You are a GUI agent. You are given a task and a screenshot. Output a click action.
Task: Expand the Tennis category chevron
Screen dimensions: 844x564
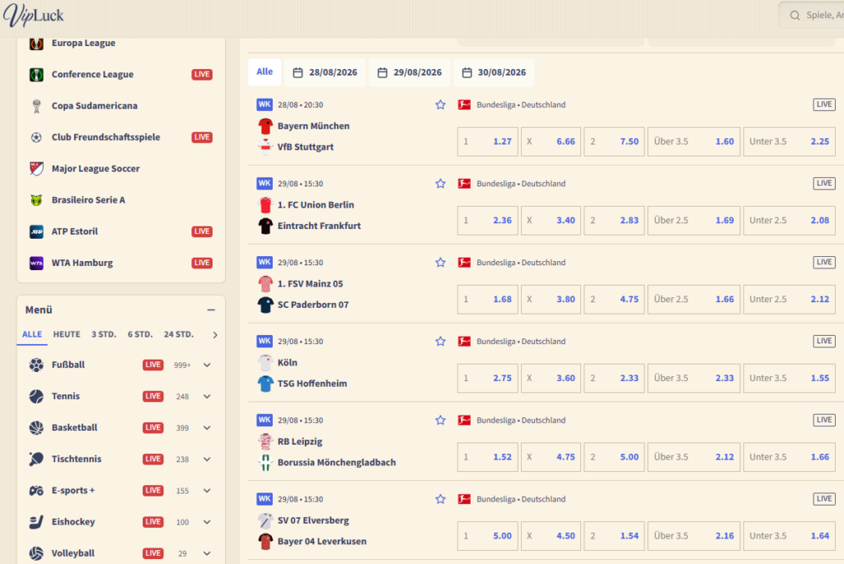(207, 396)
